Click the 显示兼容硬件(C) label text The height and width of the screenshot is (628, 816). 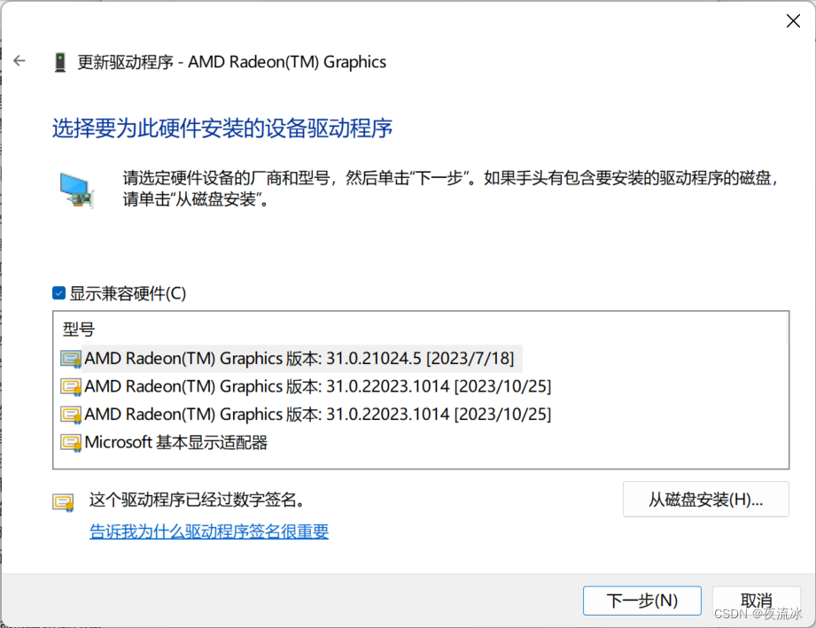[128, 293]
